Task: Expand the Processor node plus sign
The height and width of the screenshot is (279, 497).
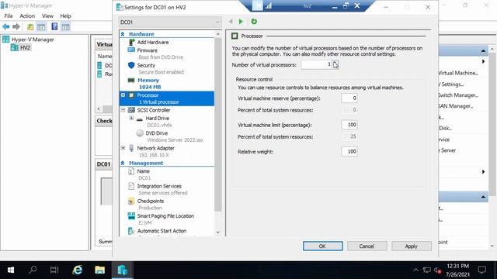Action: (123, 95)
